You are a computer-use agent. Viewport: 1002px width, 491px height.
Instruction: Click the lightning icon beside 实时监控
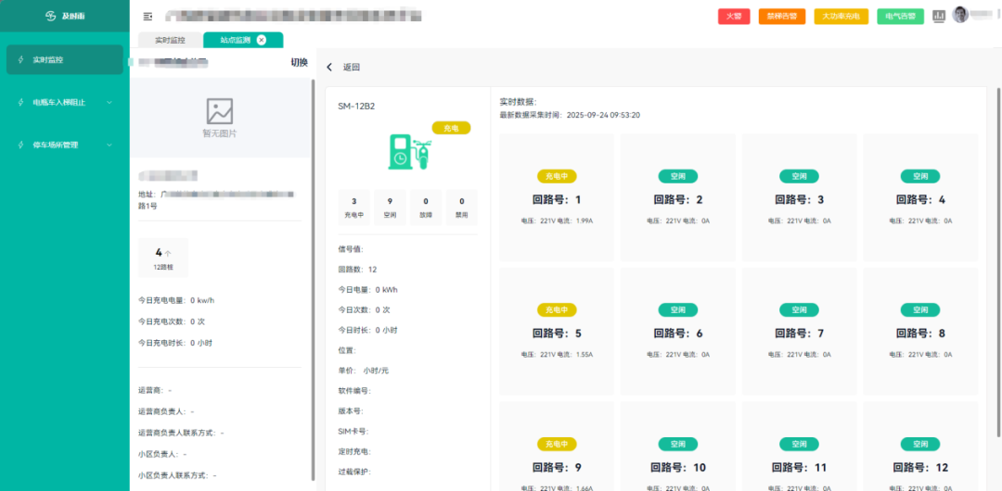21,59
